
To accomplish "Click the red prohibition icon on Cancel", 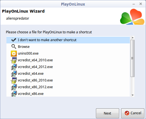I will pyautogui.click(x=127, y=113).
